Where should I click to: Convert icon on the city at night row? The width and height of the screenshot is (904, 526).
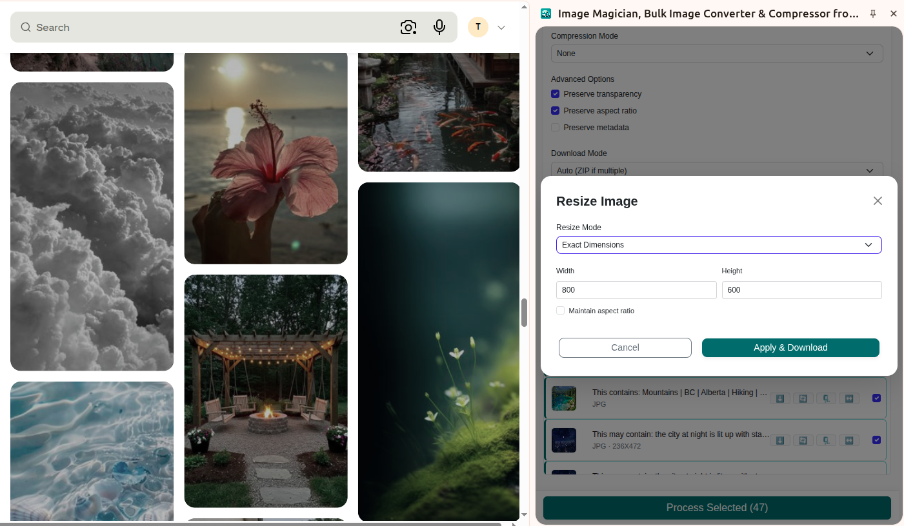(803, 440)
